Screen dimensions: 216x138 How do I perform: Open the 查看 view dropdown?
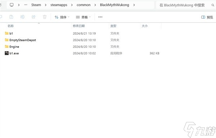point(84,17)
